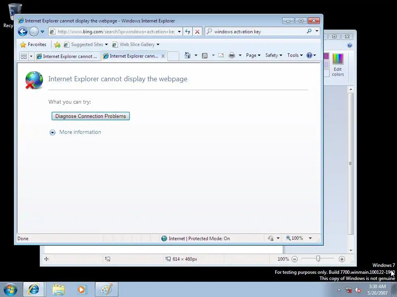Go to Home page icon
Viewport: 397px width, 297px height.
(188, 55)
